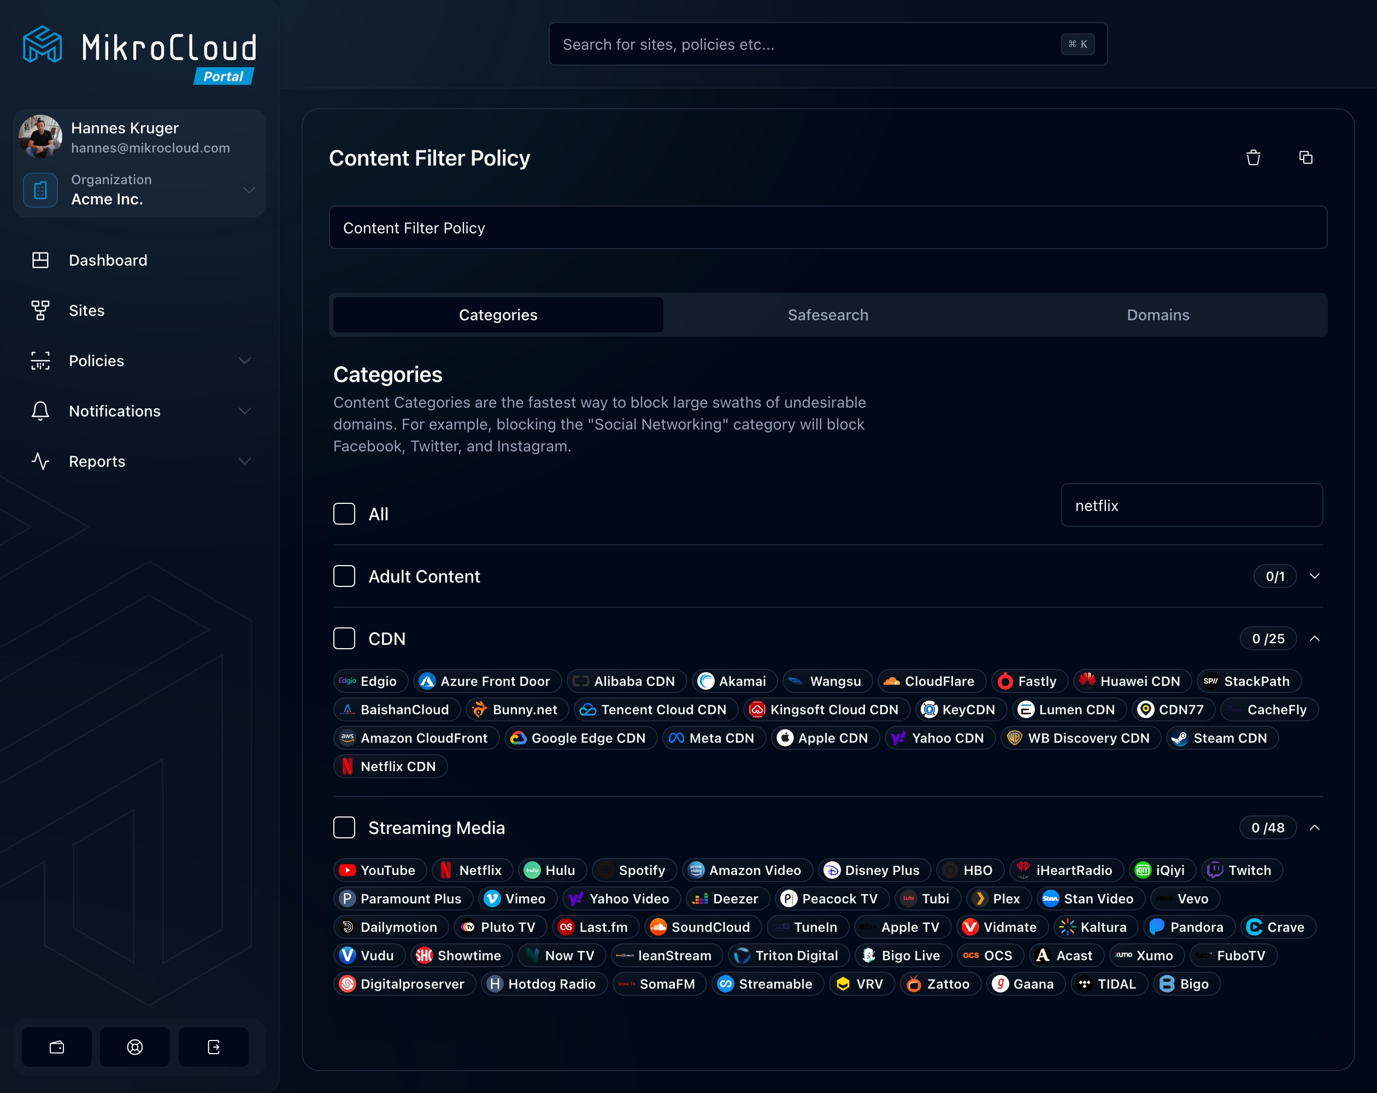Click the delete policy trash icon
The width and height of the screenshot is (1377, 1093).
tap(1253, 157)
